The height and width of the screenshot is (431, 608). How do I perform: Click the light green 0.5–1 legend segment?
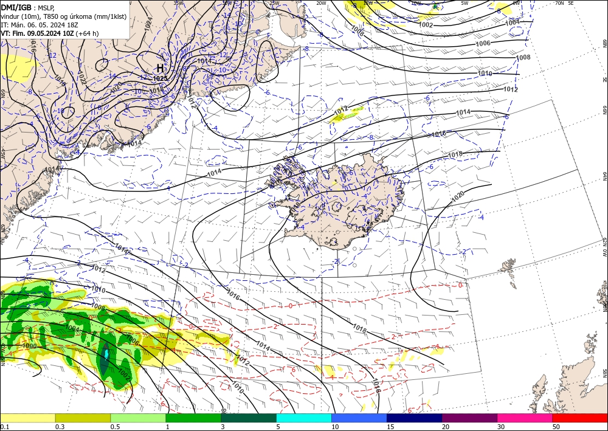138,418
